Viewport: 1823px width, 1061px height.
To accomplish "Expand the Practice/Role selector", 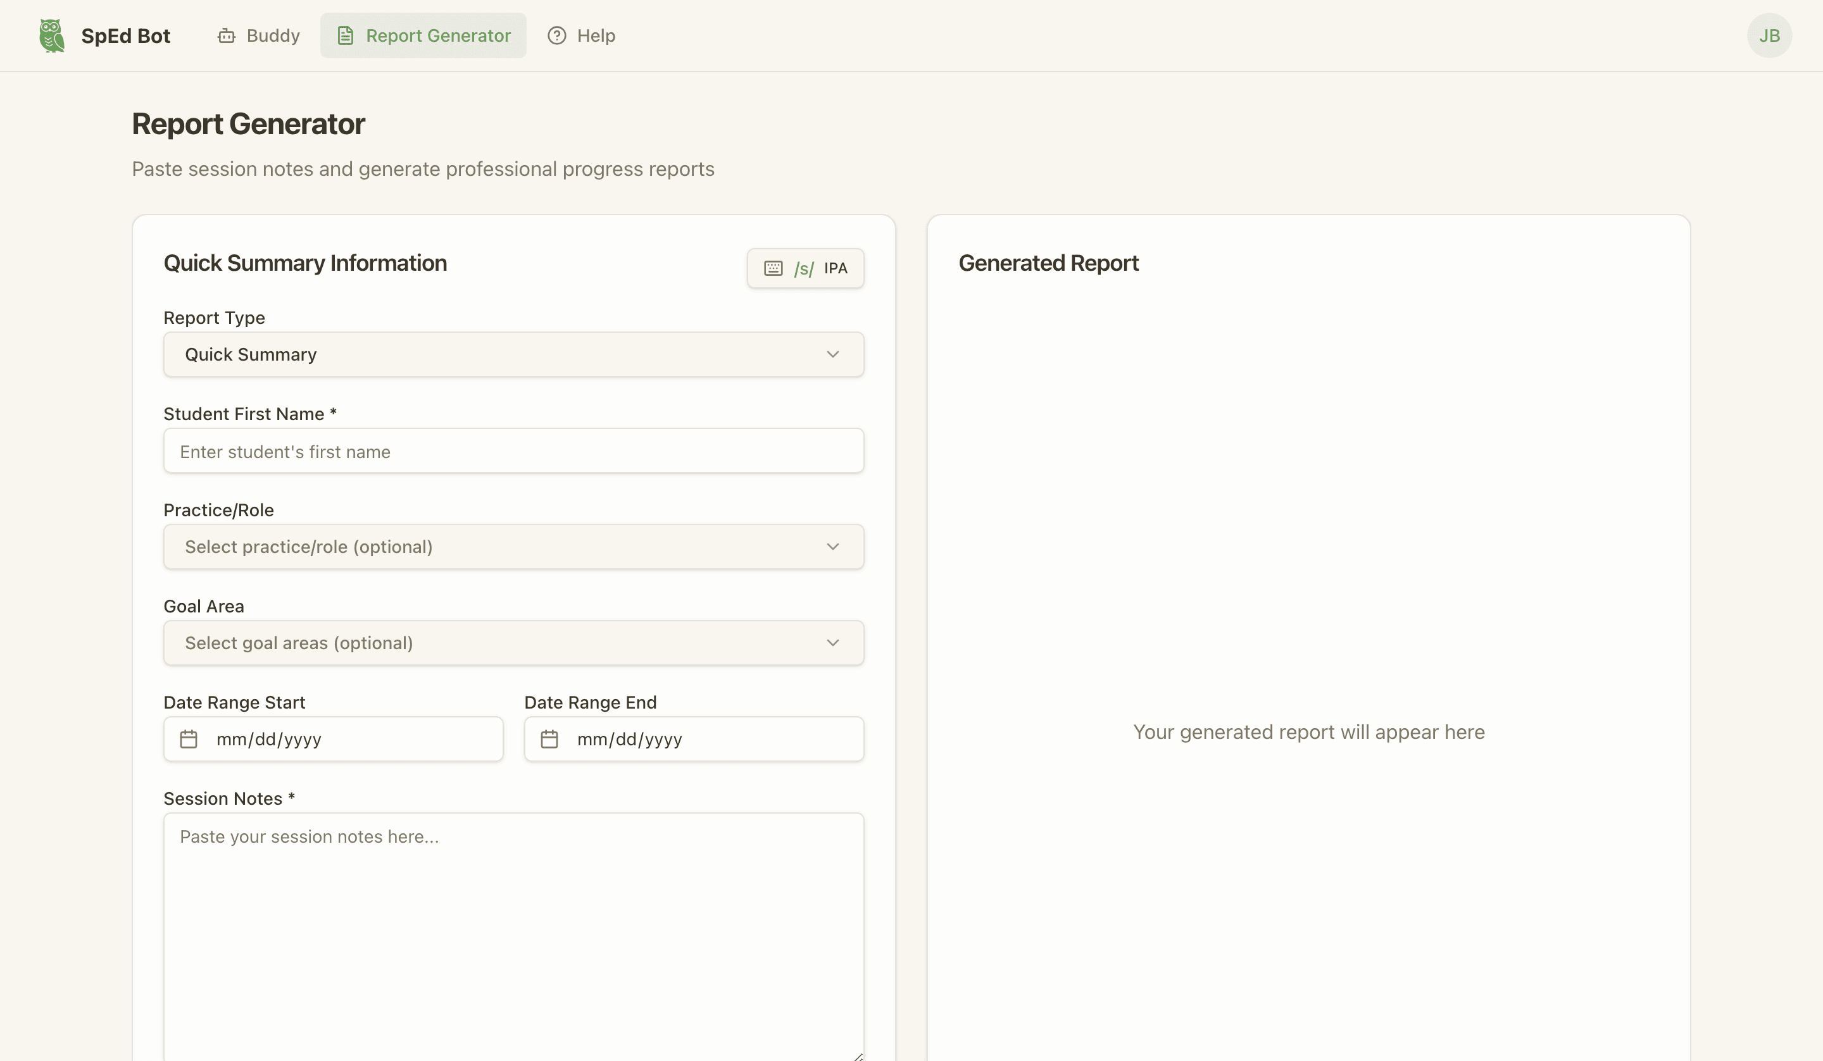I will click(513, 547).
